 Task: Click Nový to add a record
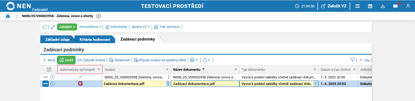pos(49,60)
